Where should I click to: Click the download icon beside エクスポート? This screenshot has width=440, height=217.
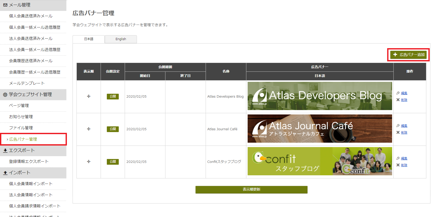click(x=5, y=150)
